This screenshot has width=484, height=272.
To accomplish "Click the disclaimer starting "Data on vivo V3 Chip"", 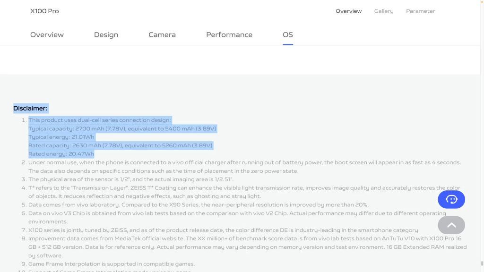I will pos(237,217).
